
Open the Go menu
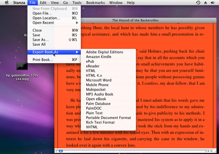point(65,3)
